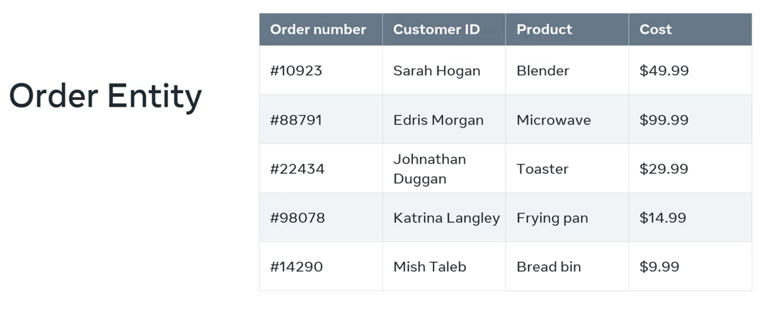Click the Product column header
This screenshot has height=312, width=772.
544,29
